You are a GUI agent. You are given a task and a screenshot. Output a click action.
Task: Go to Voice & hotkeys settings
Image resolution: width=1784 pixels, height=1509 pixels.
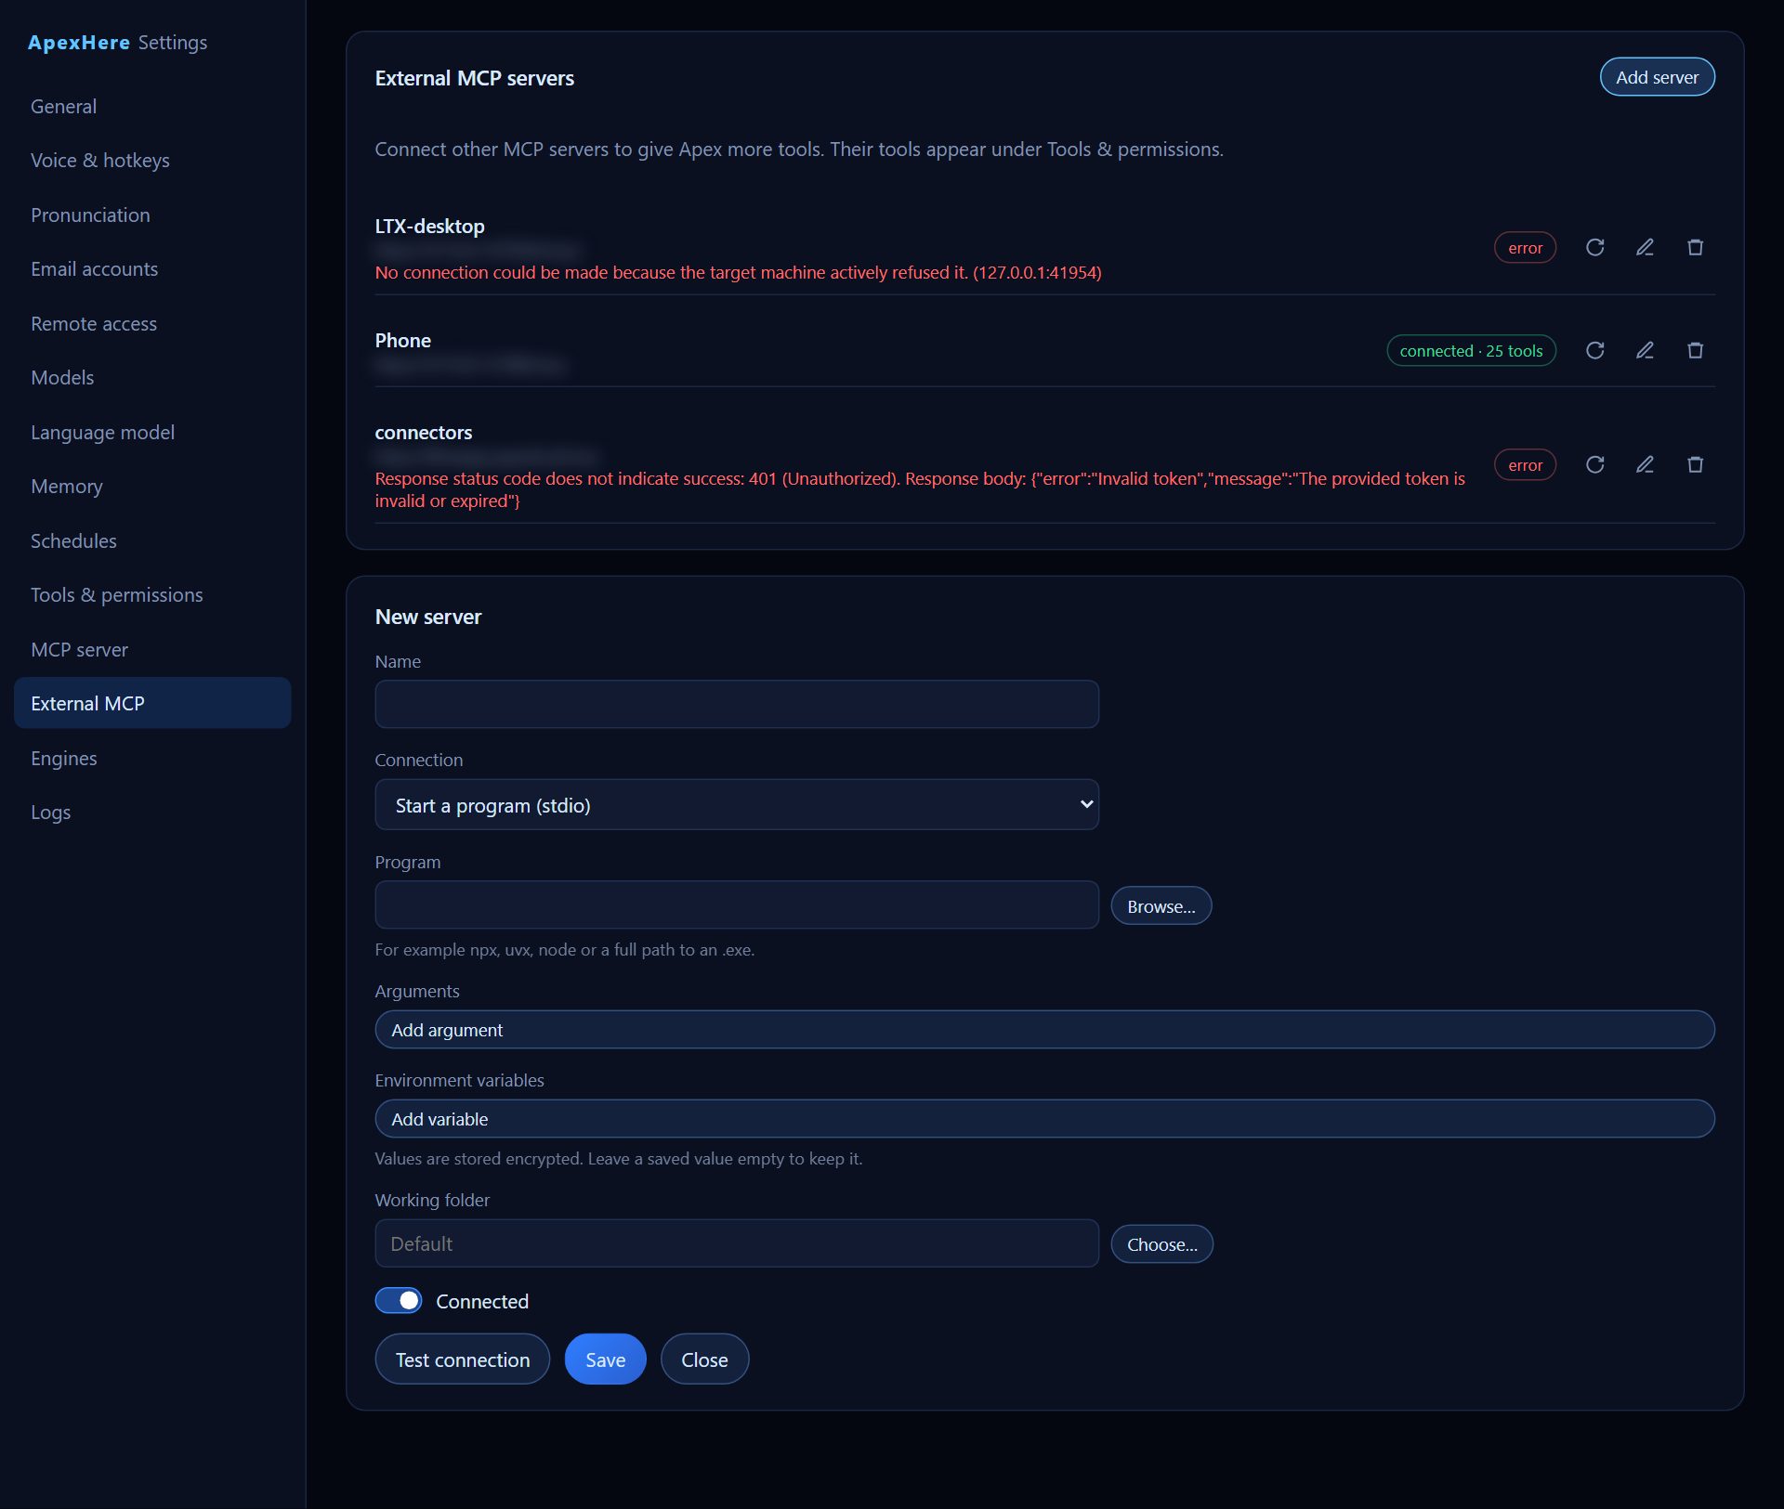100,161
